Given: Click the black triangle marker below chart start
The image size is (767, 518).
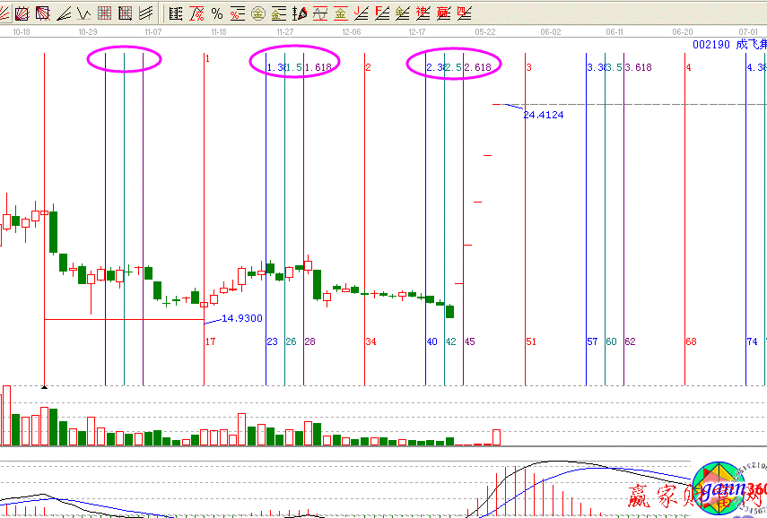Looking at the screenshot, I should 44,387.
